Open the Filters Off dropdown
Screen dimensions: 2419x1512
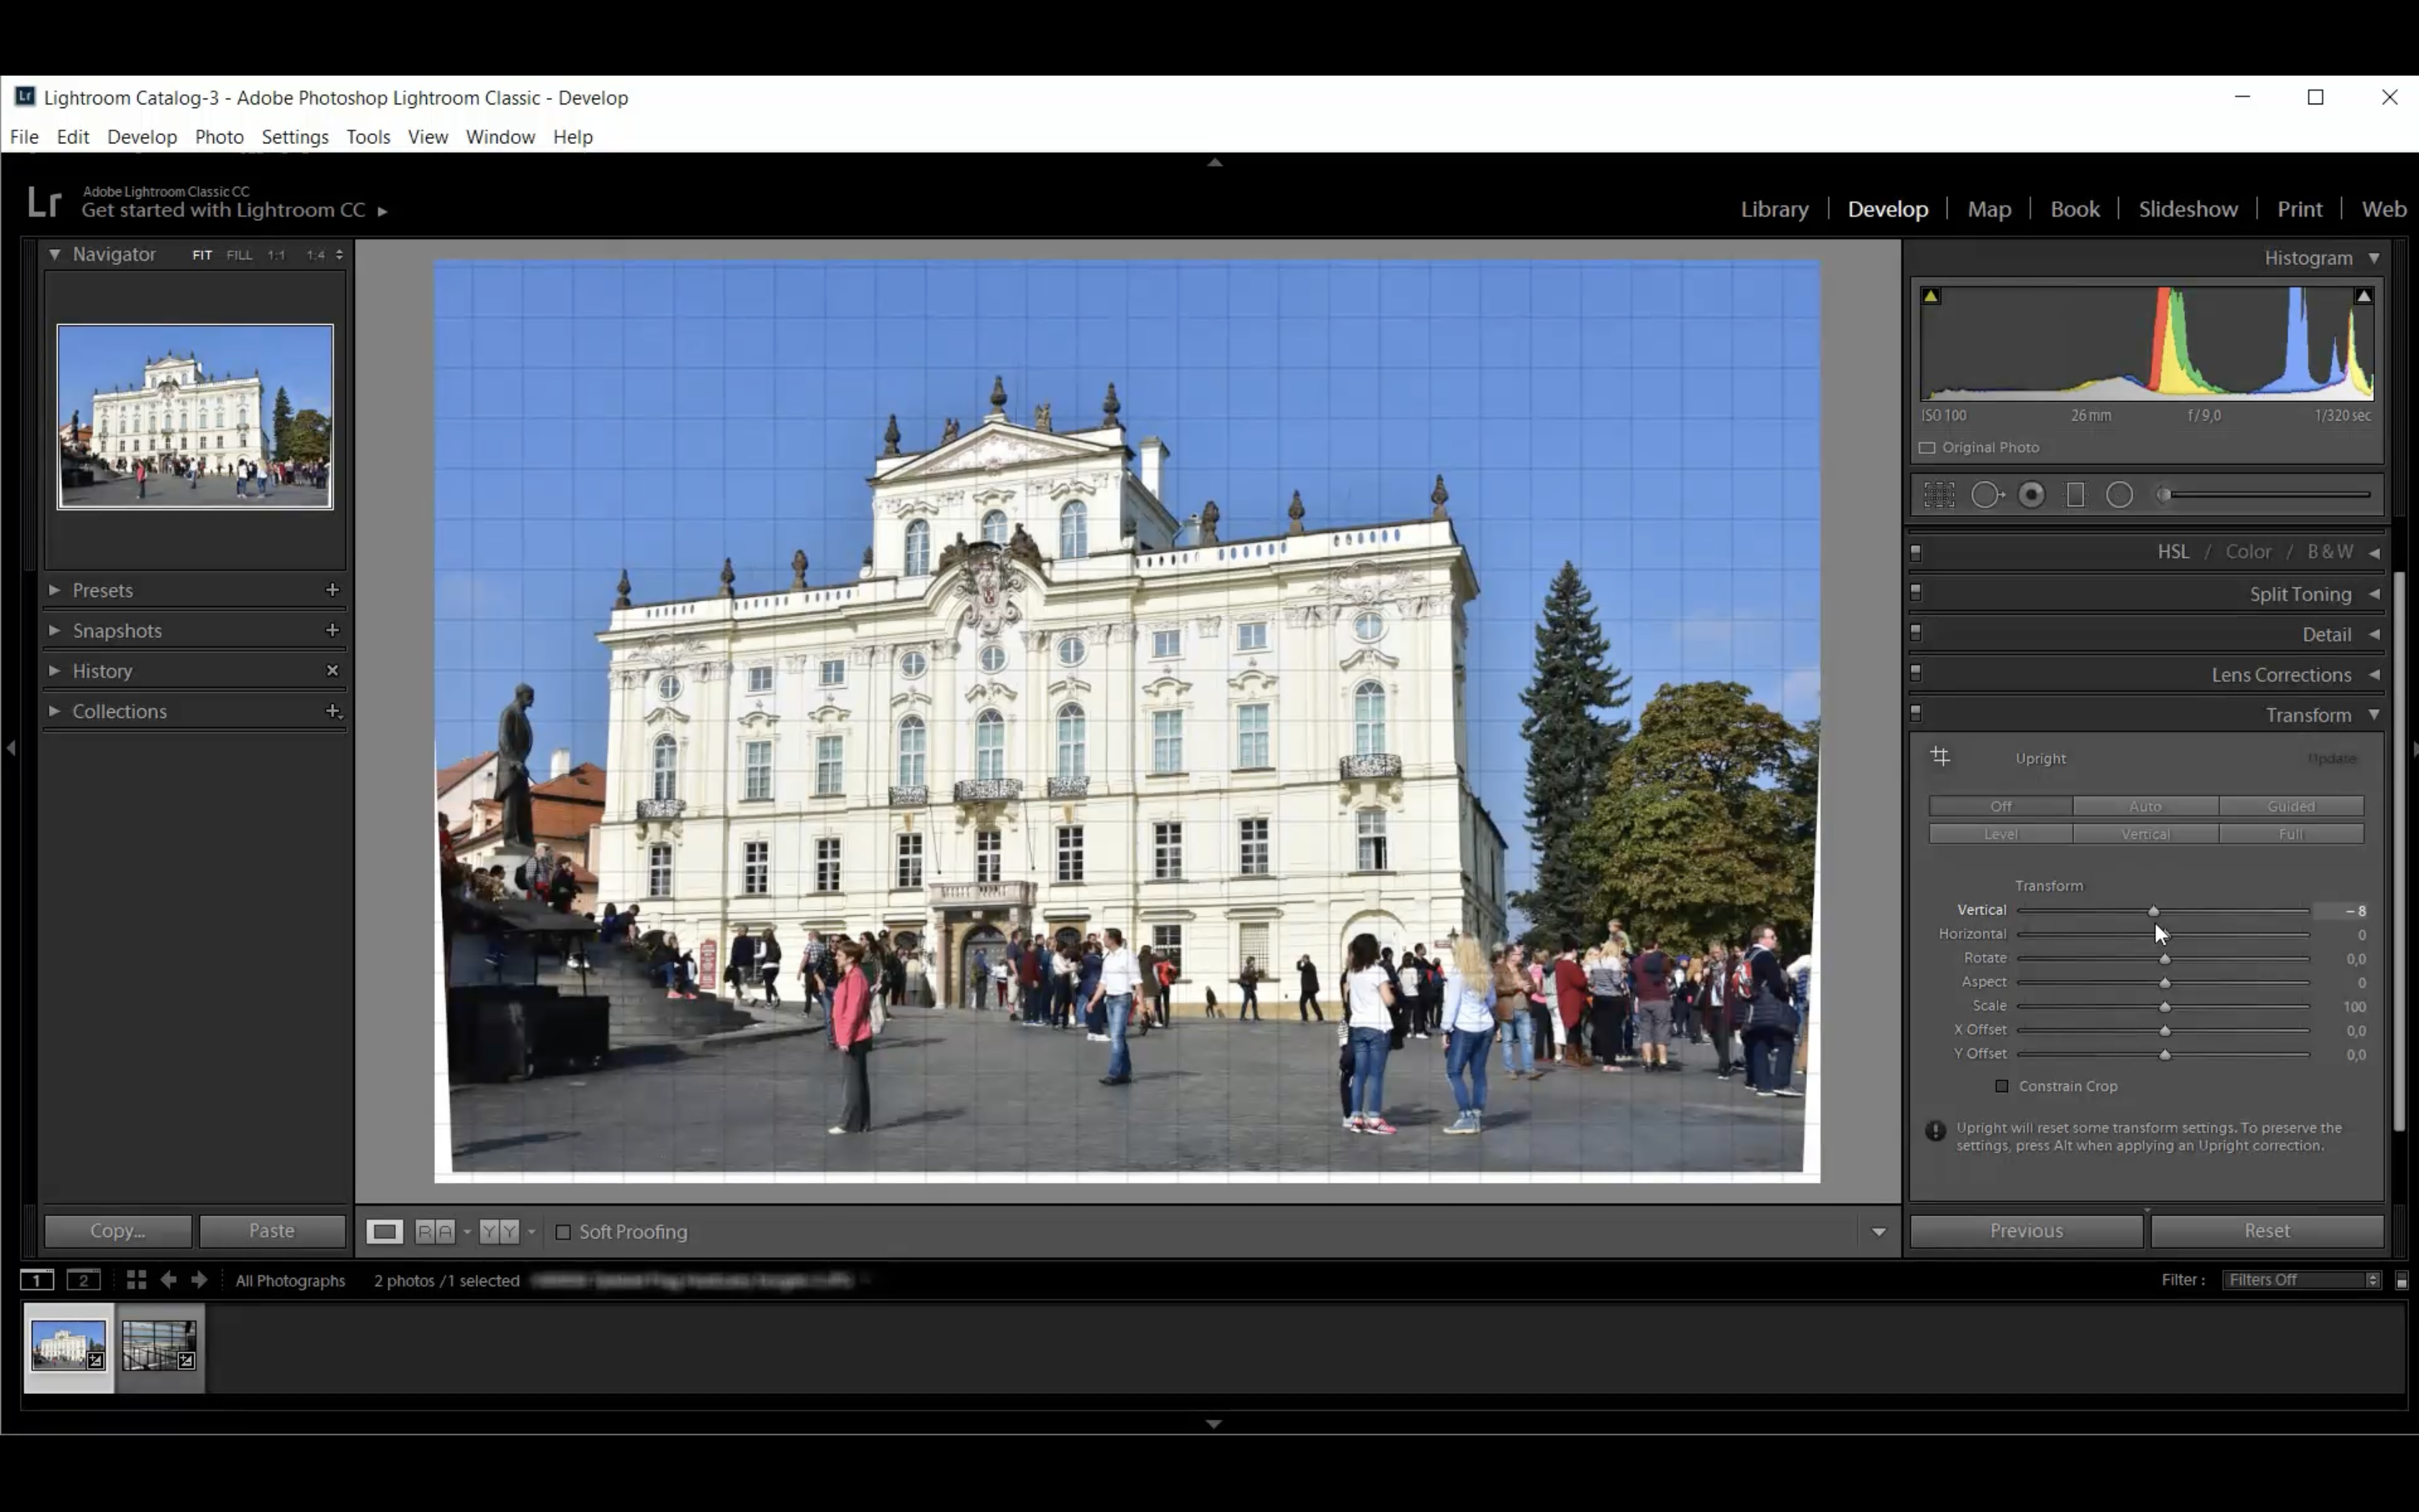(x=2300, y=1280)
